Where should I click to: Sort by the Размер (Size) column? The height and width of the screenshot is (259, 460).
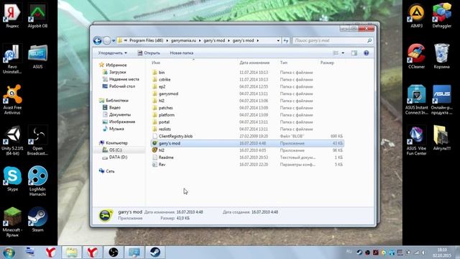pos(327,63)
